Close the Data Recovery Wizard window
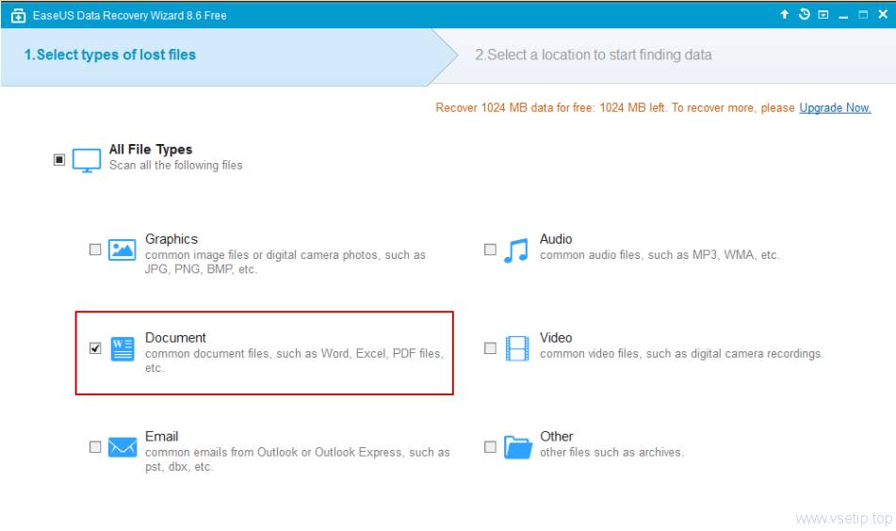The height and width of the screenshot is (531, 896). click(883, 14)
